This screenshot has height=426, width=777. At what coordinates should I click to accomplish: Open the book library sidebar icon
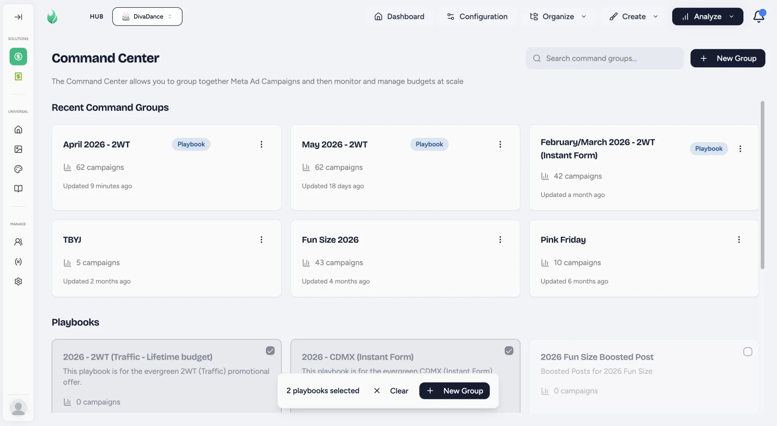tap(18, 189)
